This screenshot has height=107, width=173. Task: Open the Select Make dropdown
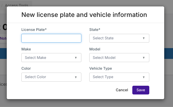(51, 58)
